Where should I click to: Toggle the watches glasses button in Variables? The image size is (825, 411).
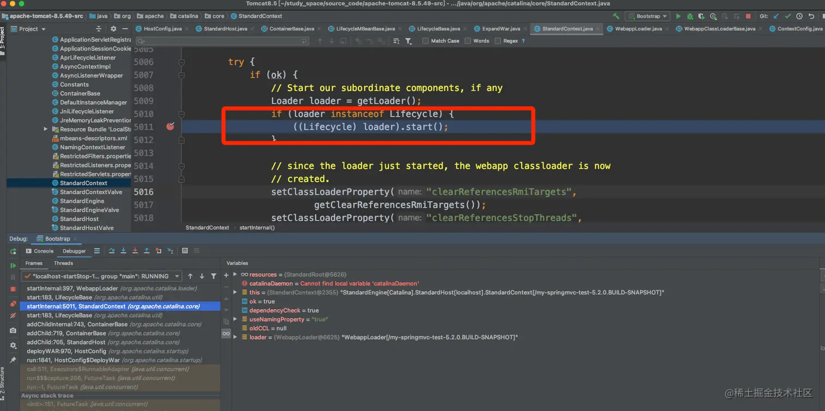[x=226, y=334]
